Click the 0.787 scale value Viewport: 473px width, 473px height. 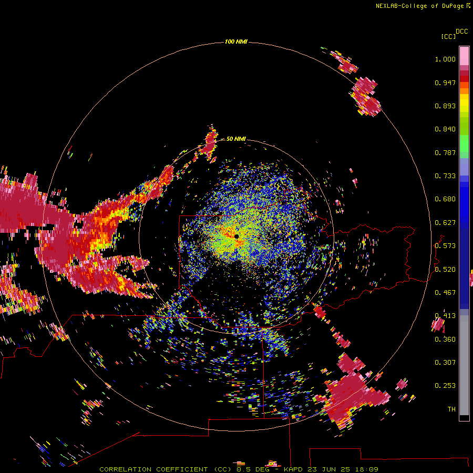coord(445,152)
